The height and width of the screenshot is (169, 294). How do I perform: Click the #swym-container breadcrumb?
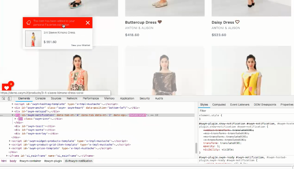pos(30,161)
